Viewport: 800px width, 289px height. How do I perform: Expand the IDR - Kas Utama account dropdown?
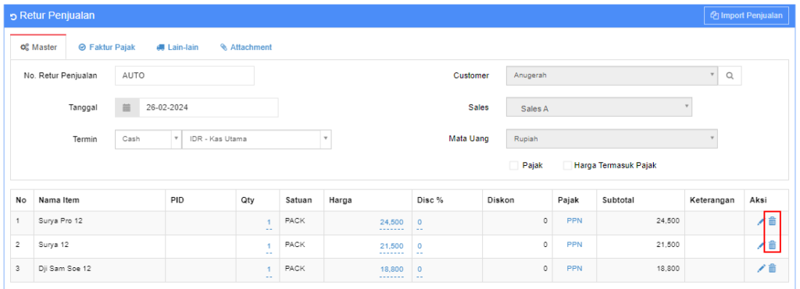point(256,139)
